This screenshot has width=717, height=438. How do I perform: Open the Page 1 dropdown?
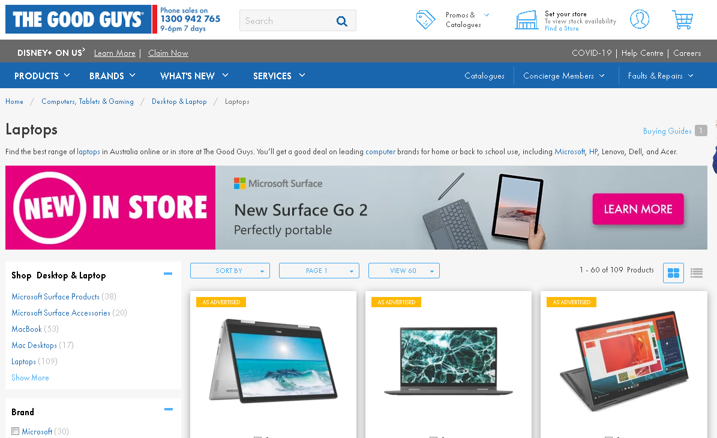coord(319,271)
